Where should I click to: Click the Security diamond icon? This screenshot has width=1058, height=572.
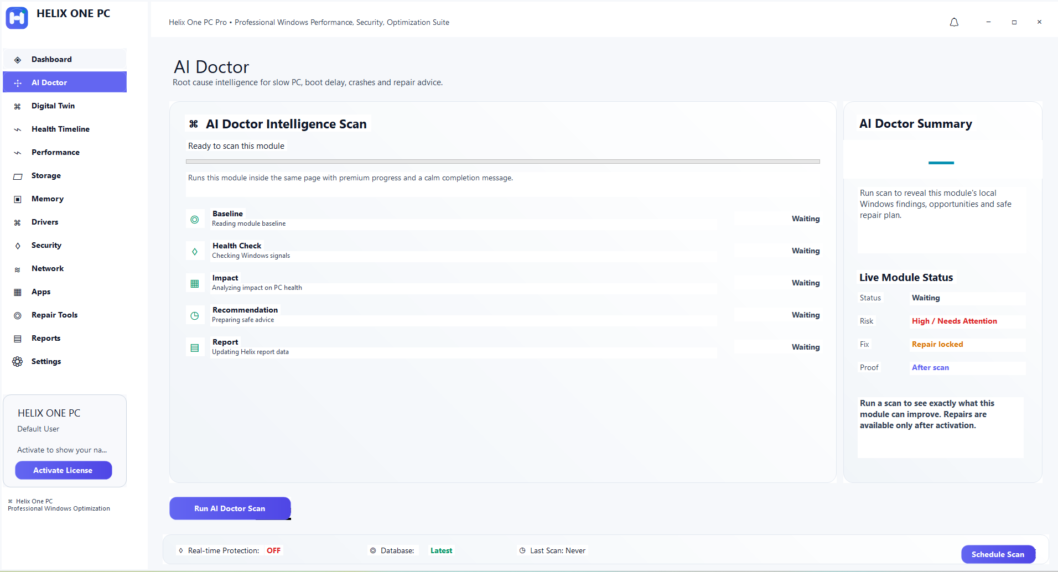[18, 246]
